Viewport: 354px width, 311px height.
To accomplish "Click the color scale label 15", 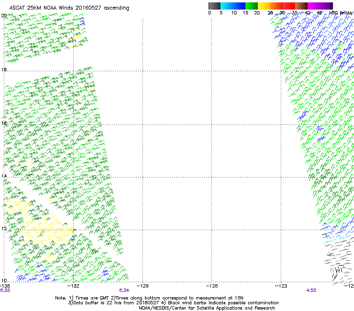I will [245, 13].
